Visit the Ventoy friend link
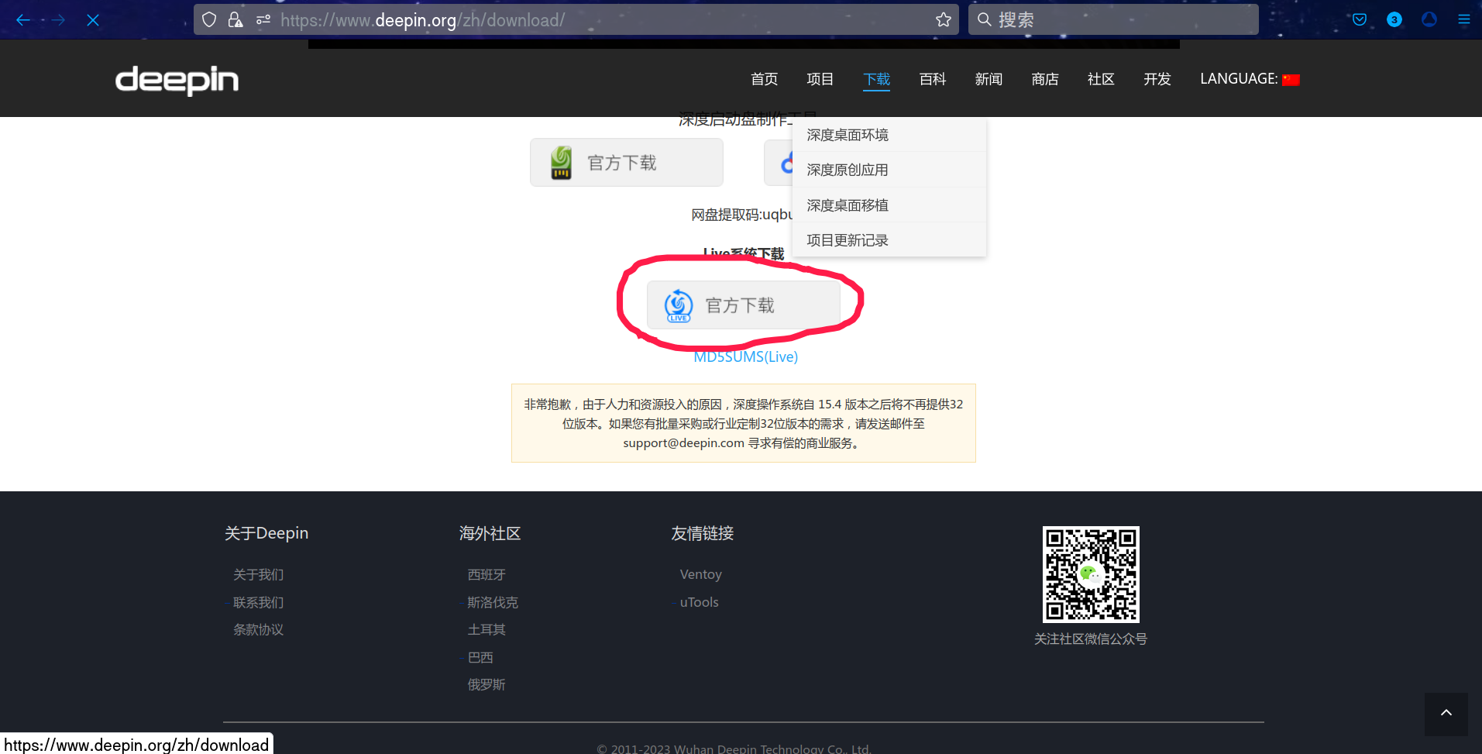The image size is (1482, 754). tap(700, 573)
